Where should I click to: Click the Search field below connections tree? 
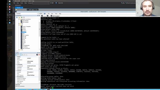tap(27, 51)
